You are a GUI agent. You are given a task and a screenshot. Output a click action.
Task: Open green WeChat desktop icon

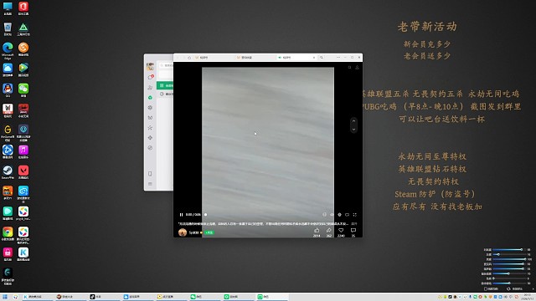pyautogui.click(x=23, y=90)
